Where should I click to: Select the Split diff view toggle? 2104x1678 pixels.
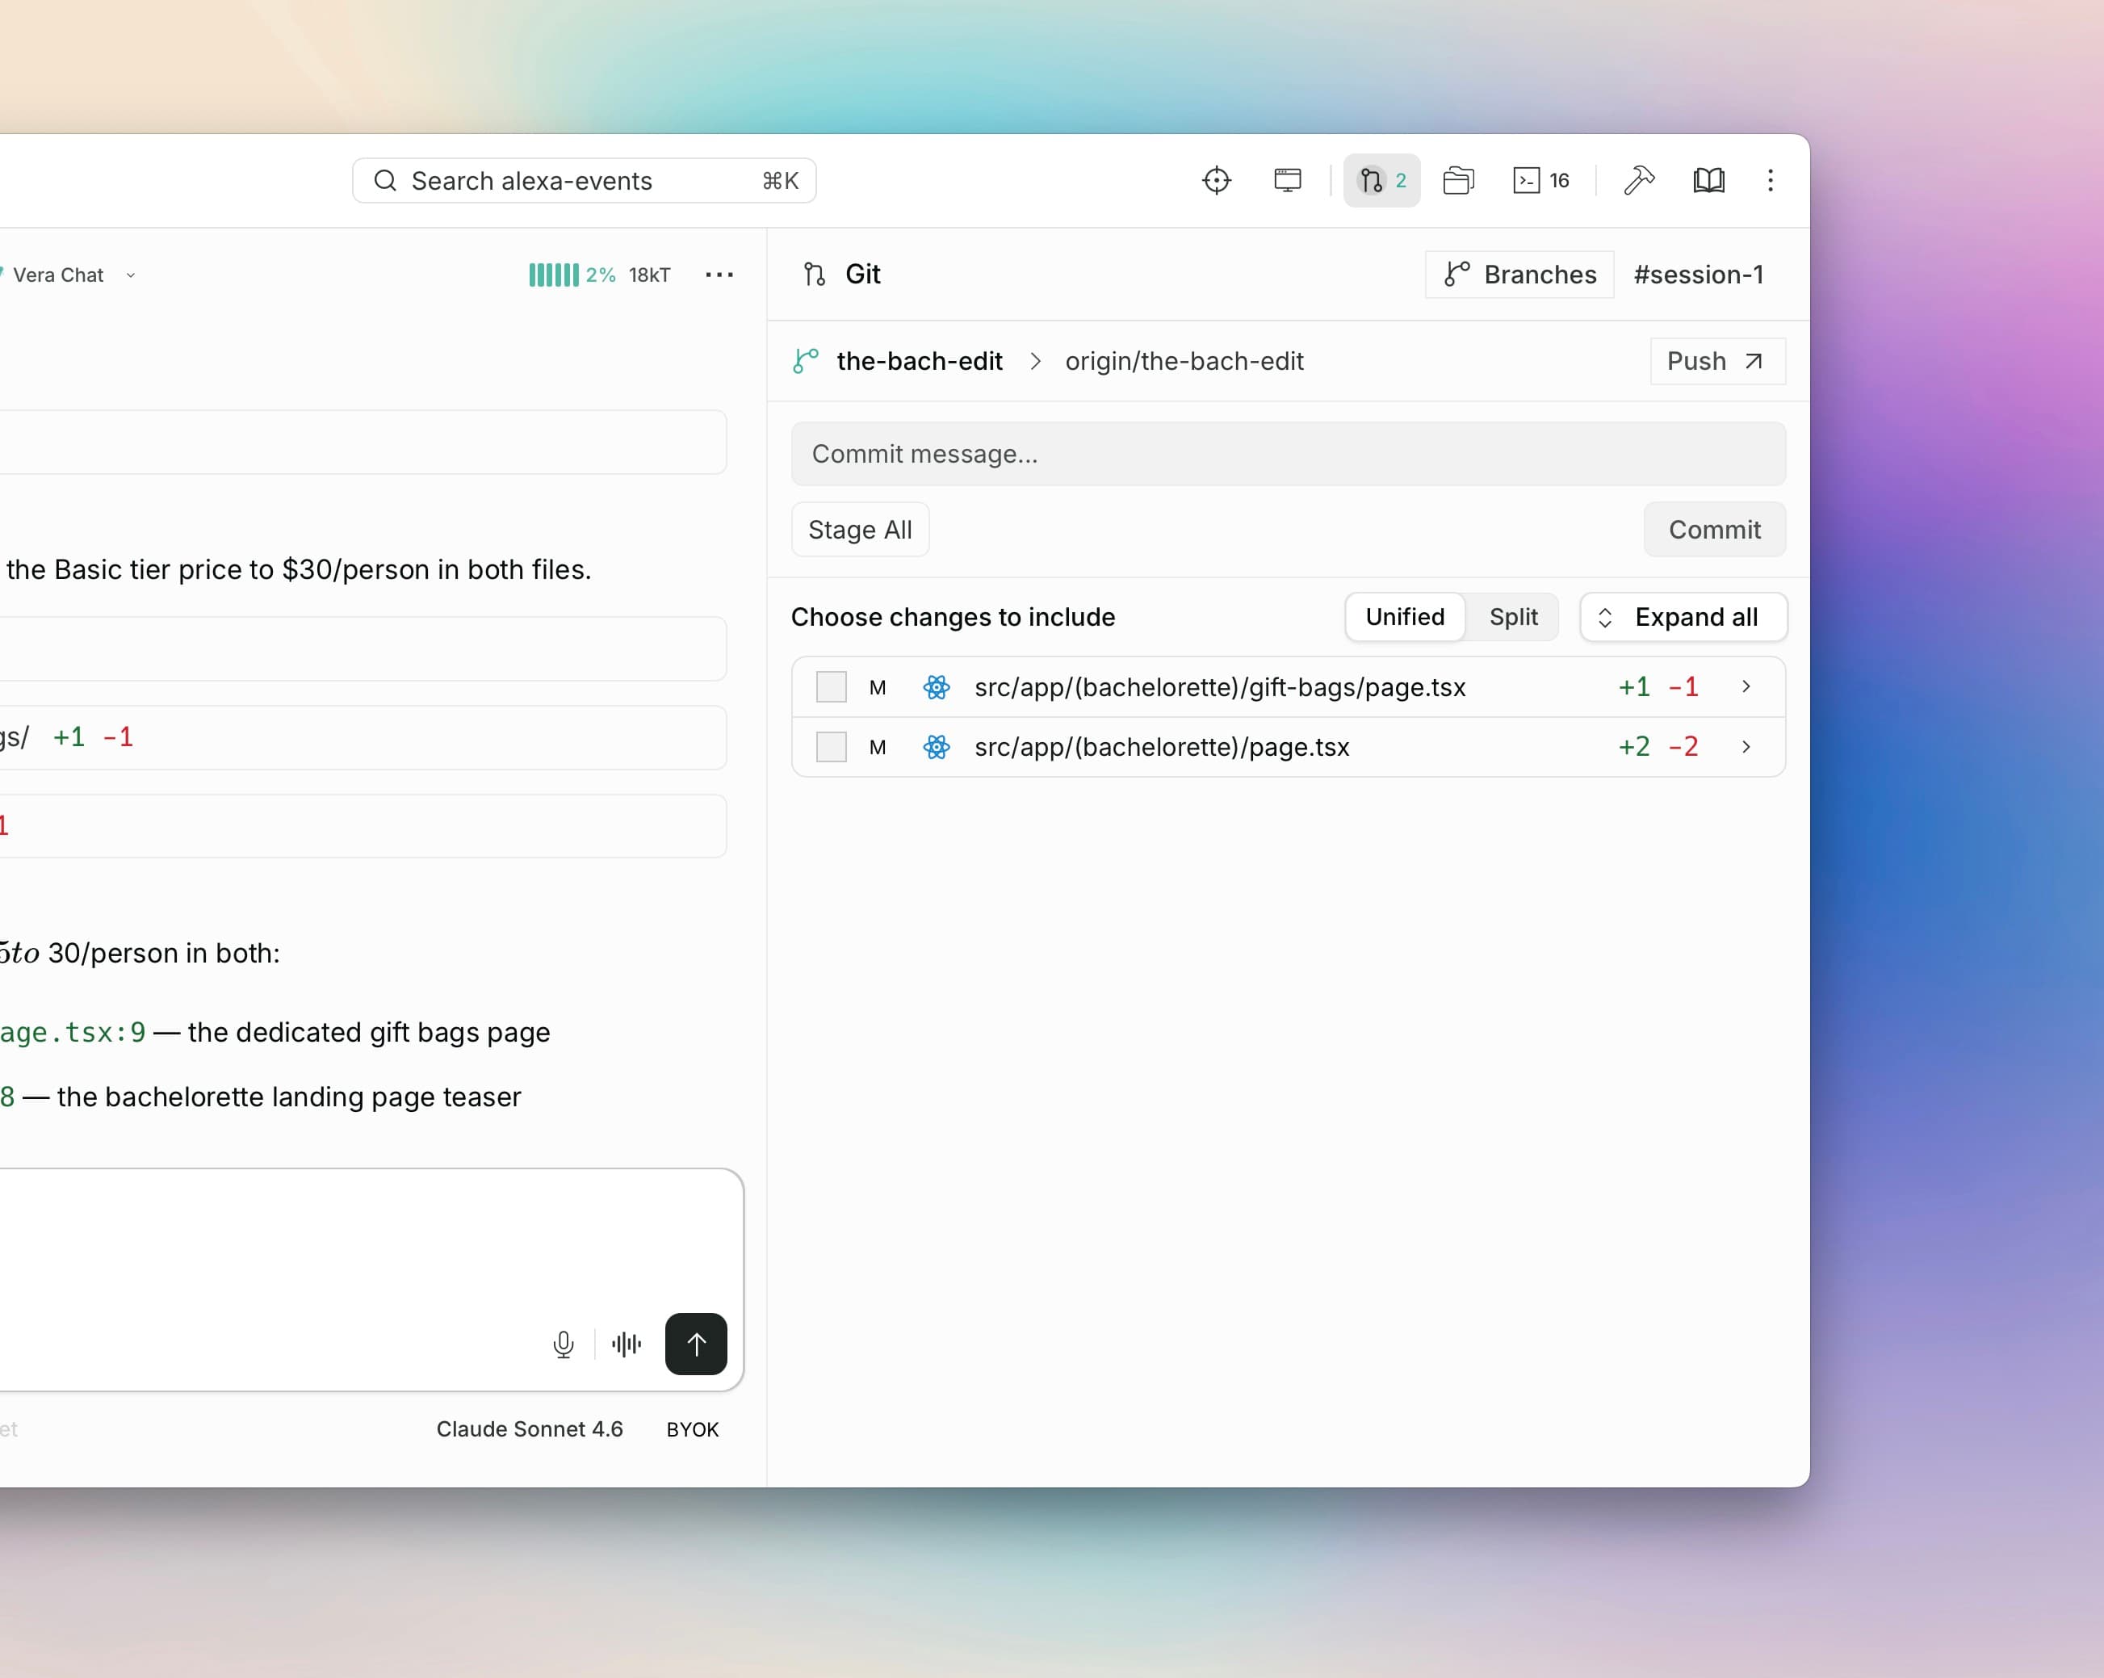(x=1513, y=617)
